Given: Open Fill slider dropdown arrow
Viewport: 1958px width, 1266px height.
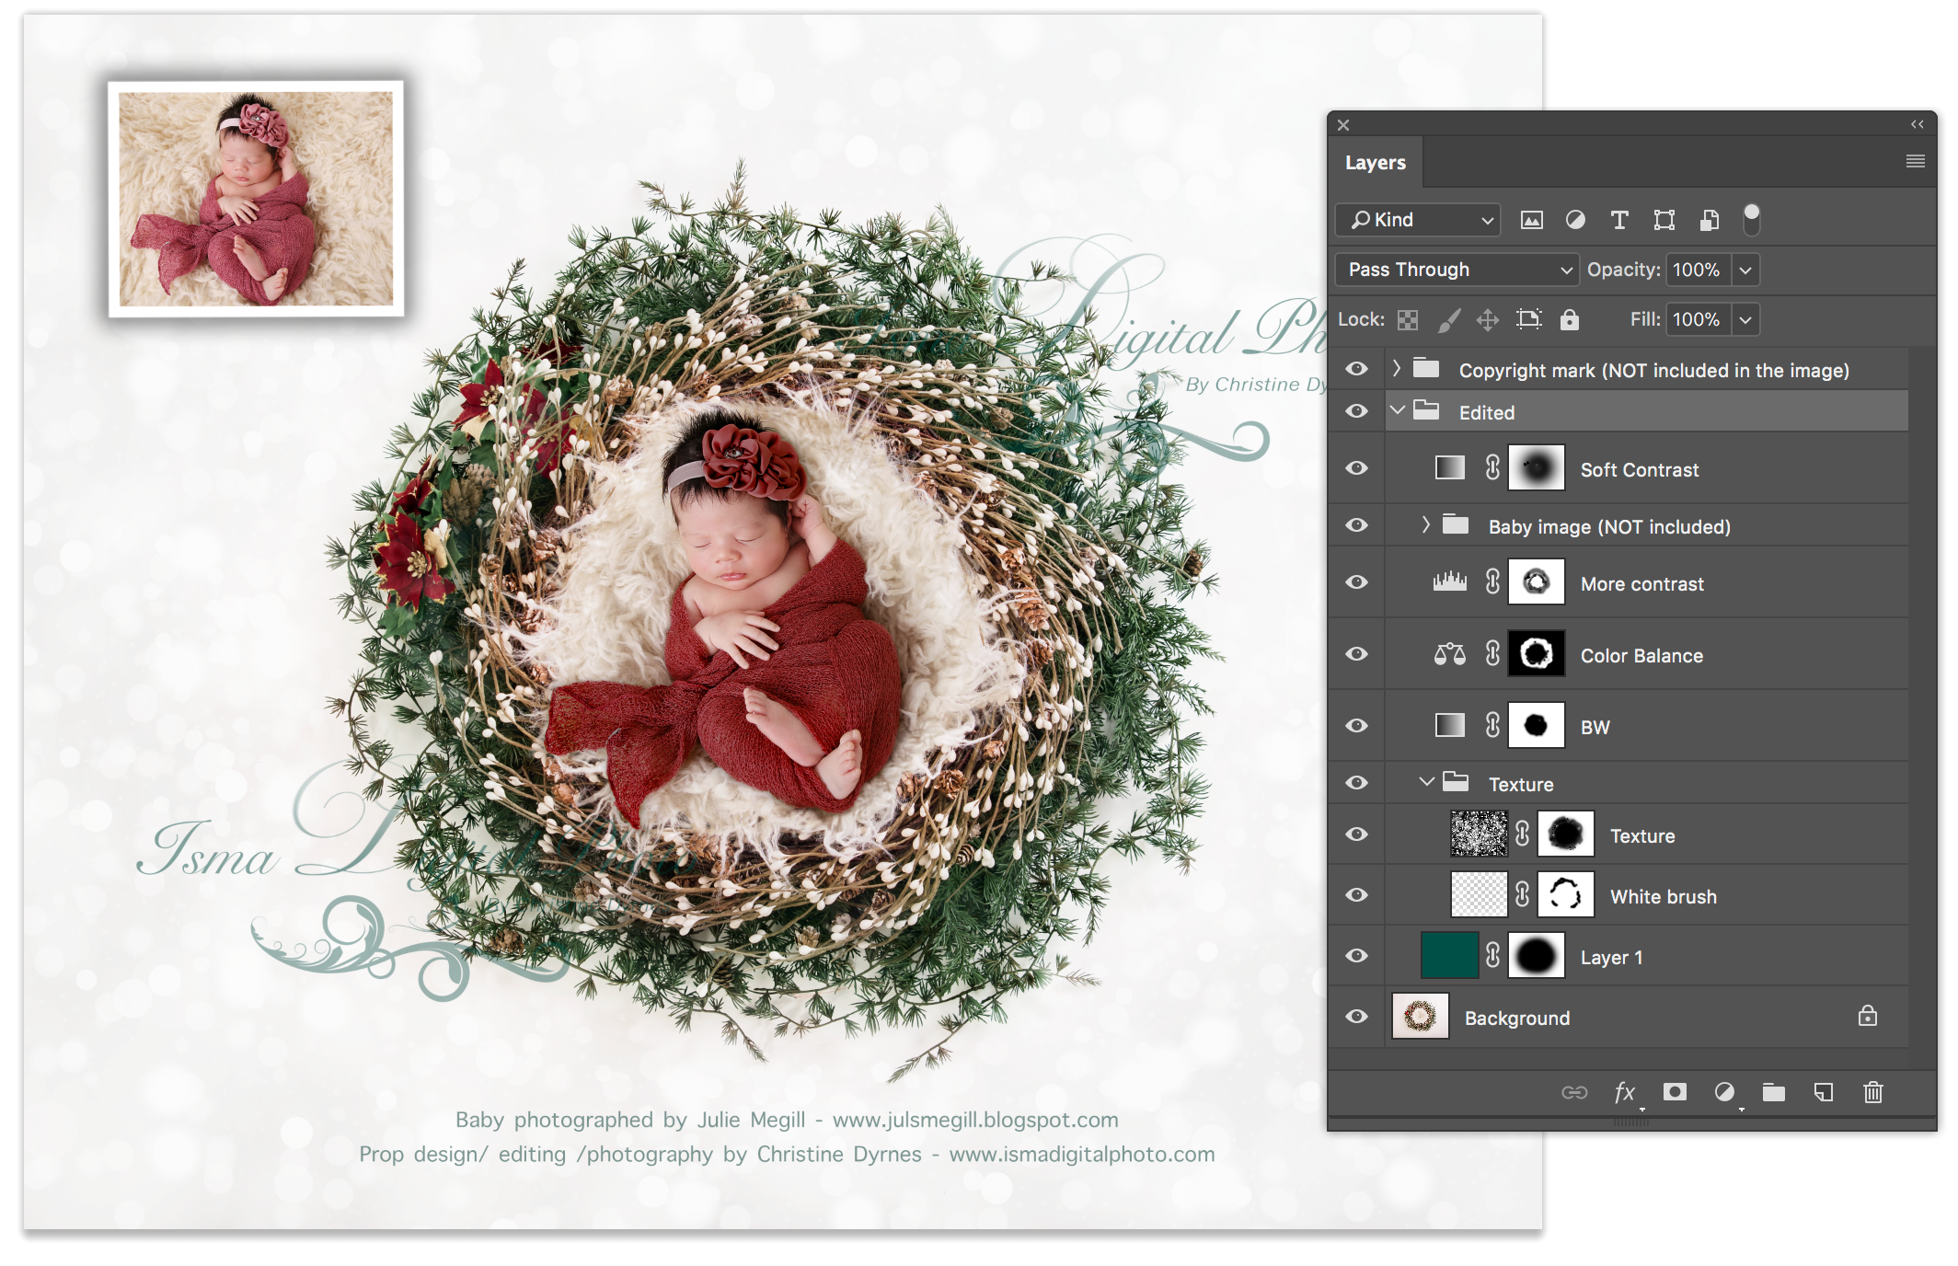Looking at the screenshot, I should [x=1745, y=320].
